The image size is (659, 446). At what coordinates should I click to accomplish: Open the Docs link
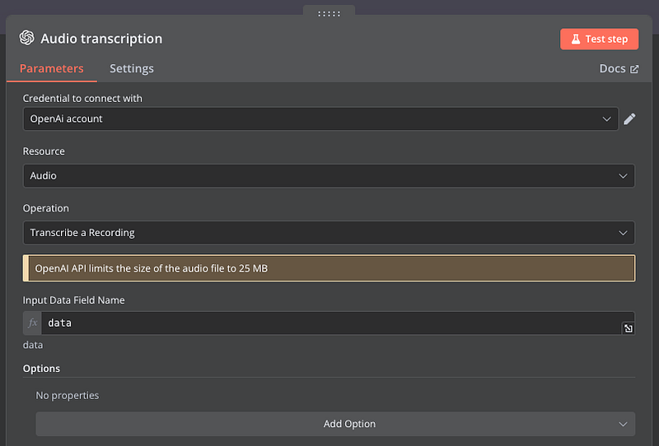[x=612, y=69]
